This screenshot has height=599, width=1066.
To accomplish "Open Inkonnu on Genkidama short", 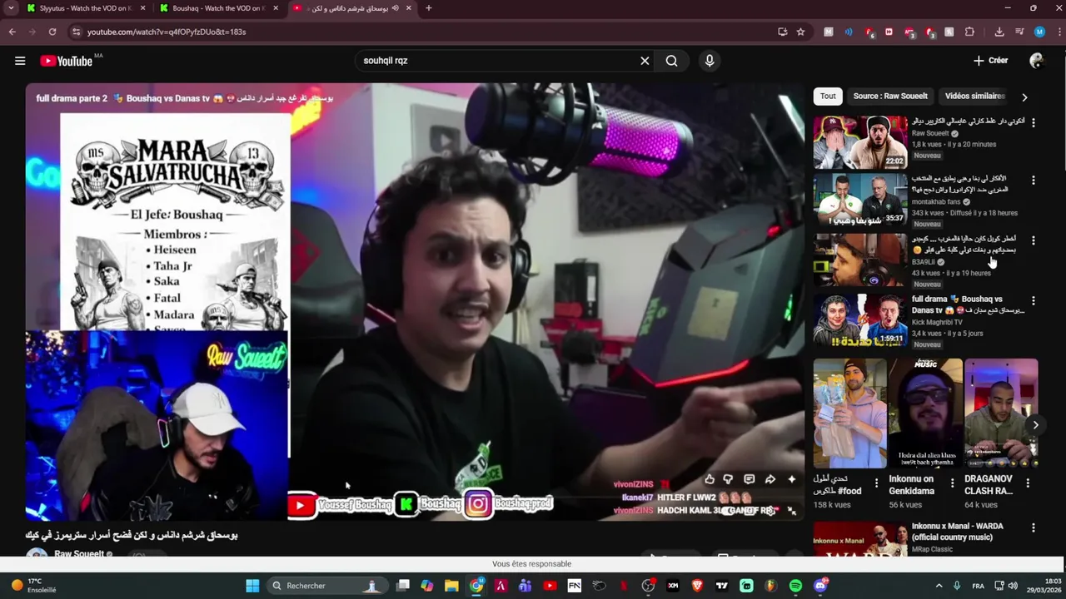I will (x=925, y=413).
